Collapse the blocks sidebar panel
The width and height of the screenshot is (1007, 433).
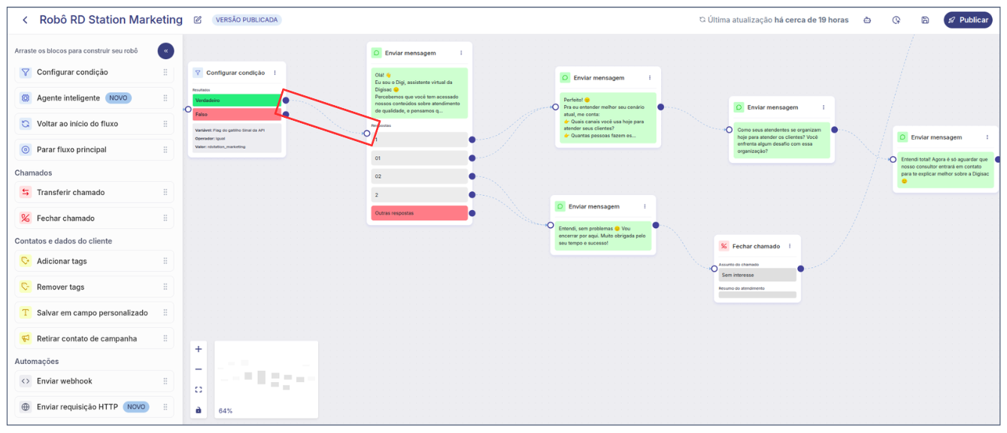tap(165, 51)
